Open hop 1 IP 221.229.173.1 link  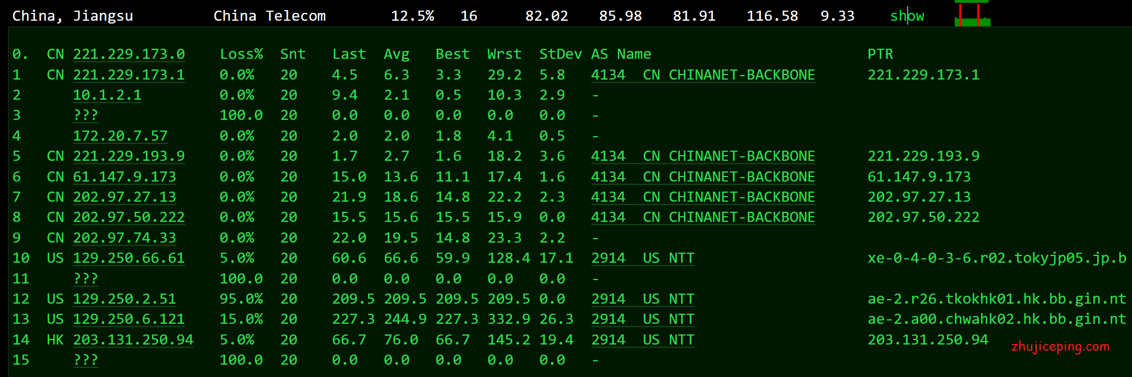[128, 75]
